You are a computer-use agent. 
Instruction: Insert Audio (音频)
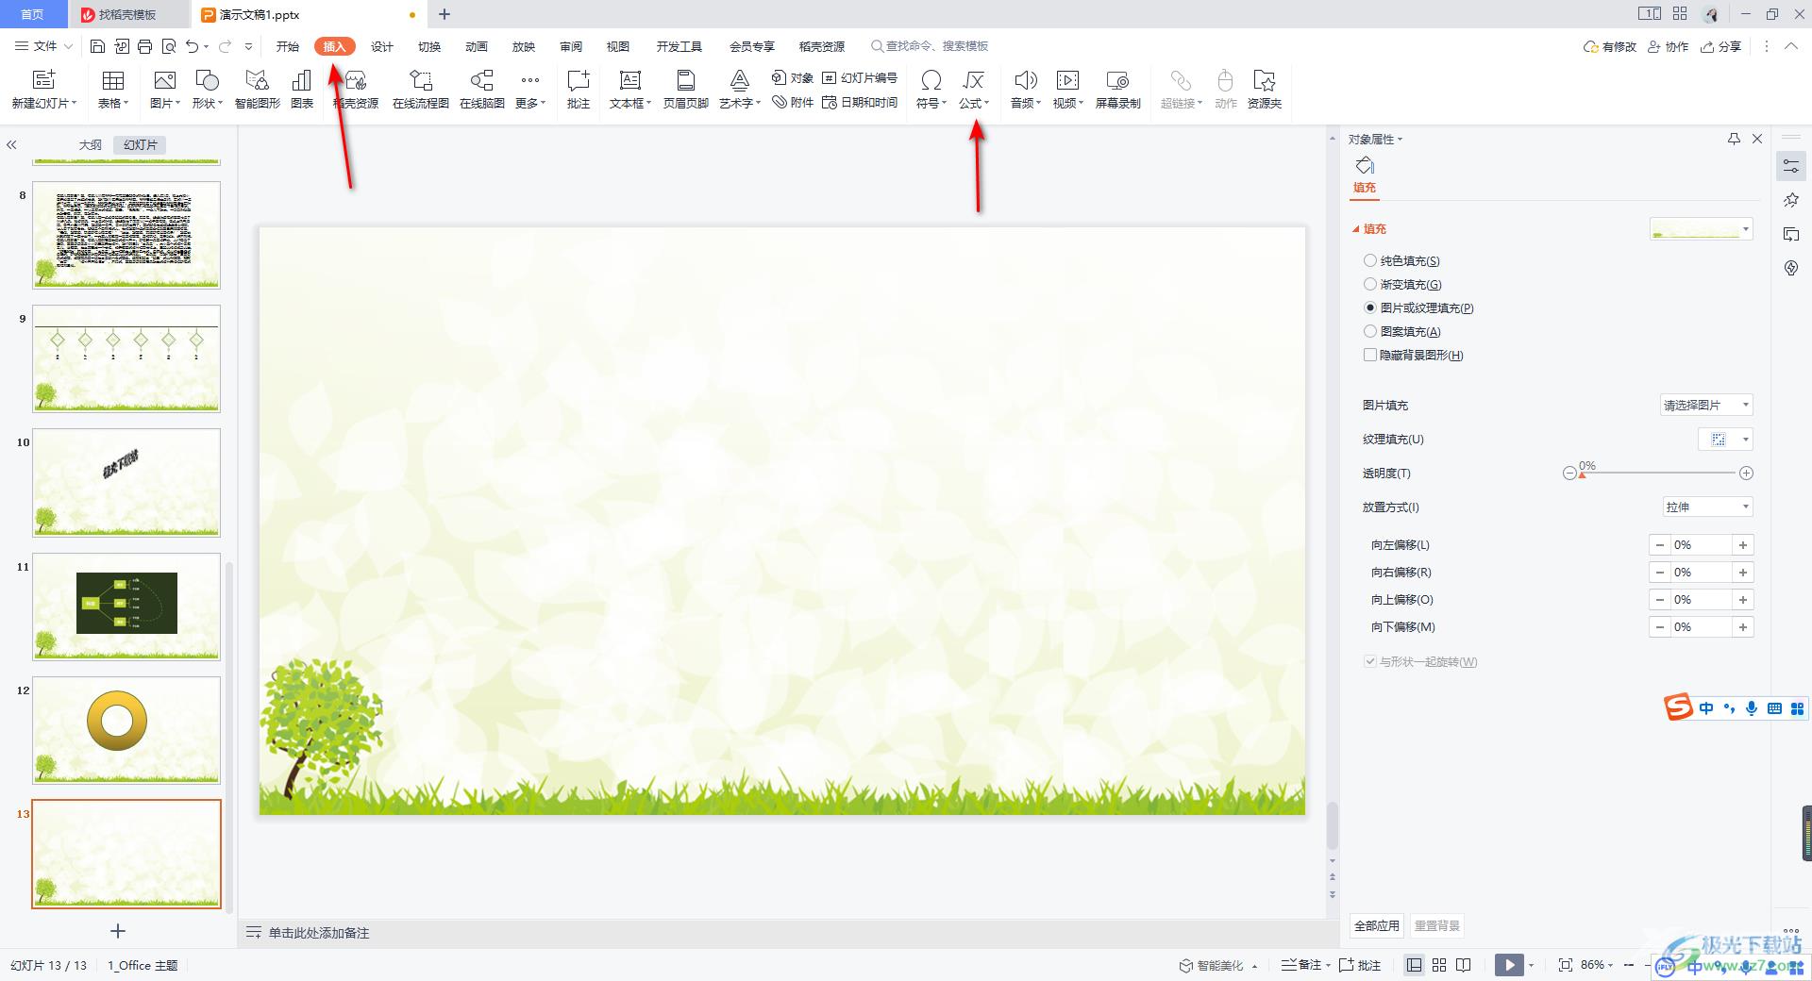click(1026, 90)
